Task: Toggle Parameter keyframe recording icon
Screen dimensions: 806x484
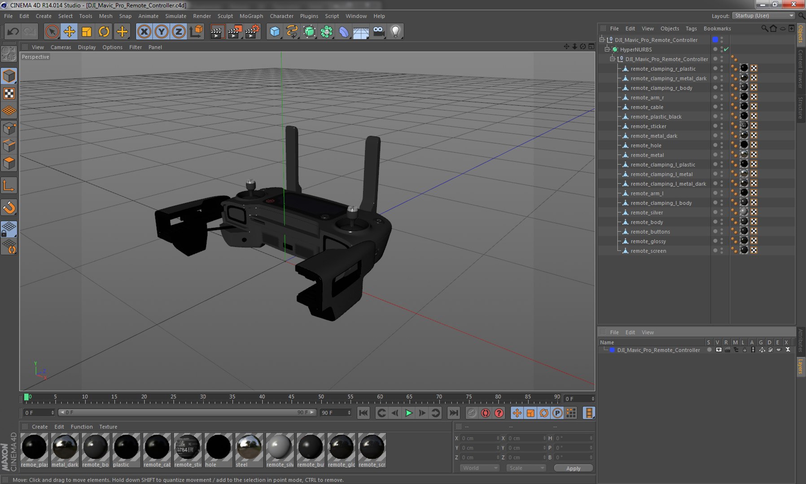Action: (x=557, y=413)
